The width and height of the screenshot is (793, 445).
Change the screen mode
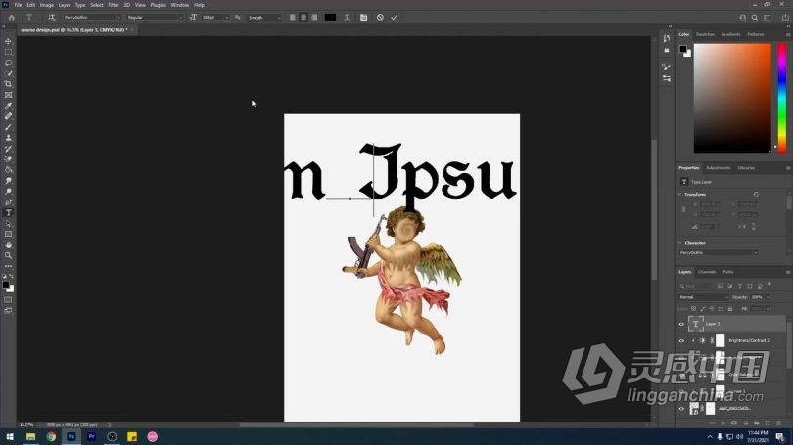[8, 311]
